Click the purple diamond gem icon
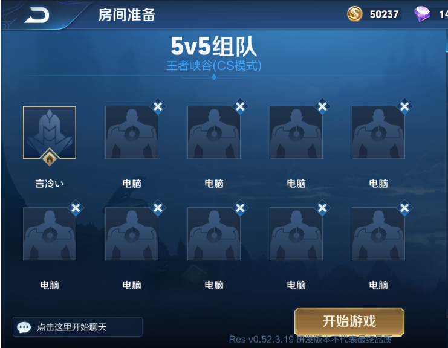The image size is (448, 348). pyautogui.click(x=422, y=14)
